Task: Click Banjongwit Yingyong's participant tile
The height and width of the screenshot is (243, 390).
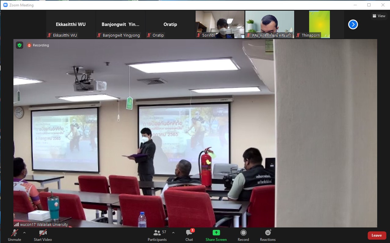Action: click(x=121, y=24)
